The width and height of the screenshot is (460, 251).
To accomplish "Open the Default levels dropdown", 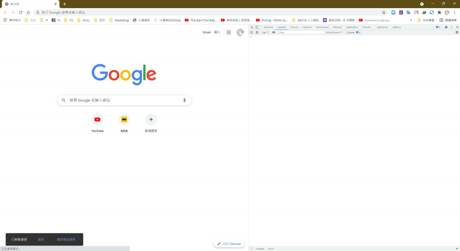I will [x=334, y=32].
